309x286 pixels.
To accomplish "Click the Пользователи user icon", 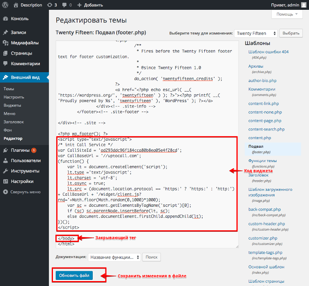I will 5,160.
